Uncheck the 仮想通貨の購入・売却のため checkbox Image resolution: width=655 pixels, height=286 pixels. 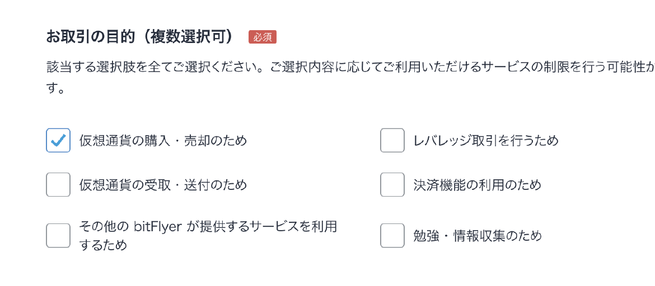58,140
